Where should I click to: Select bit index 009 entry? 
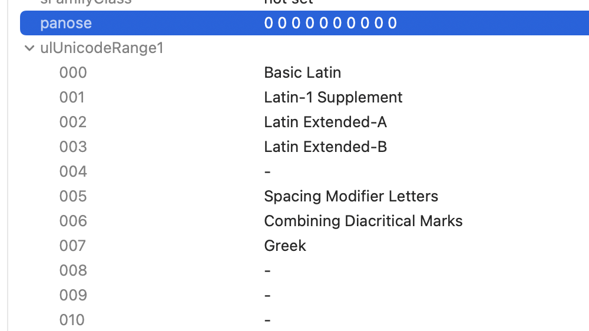click(73, 296)
